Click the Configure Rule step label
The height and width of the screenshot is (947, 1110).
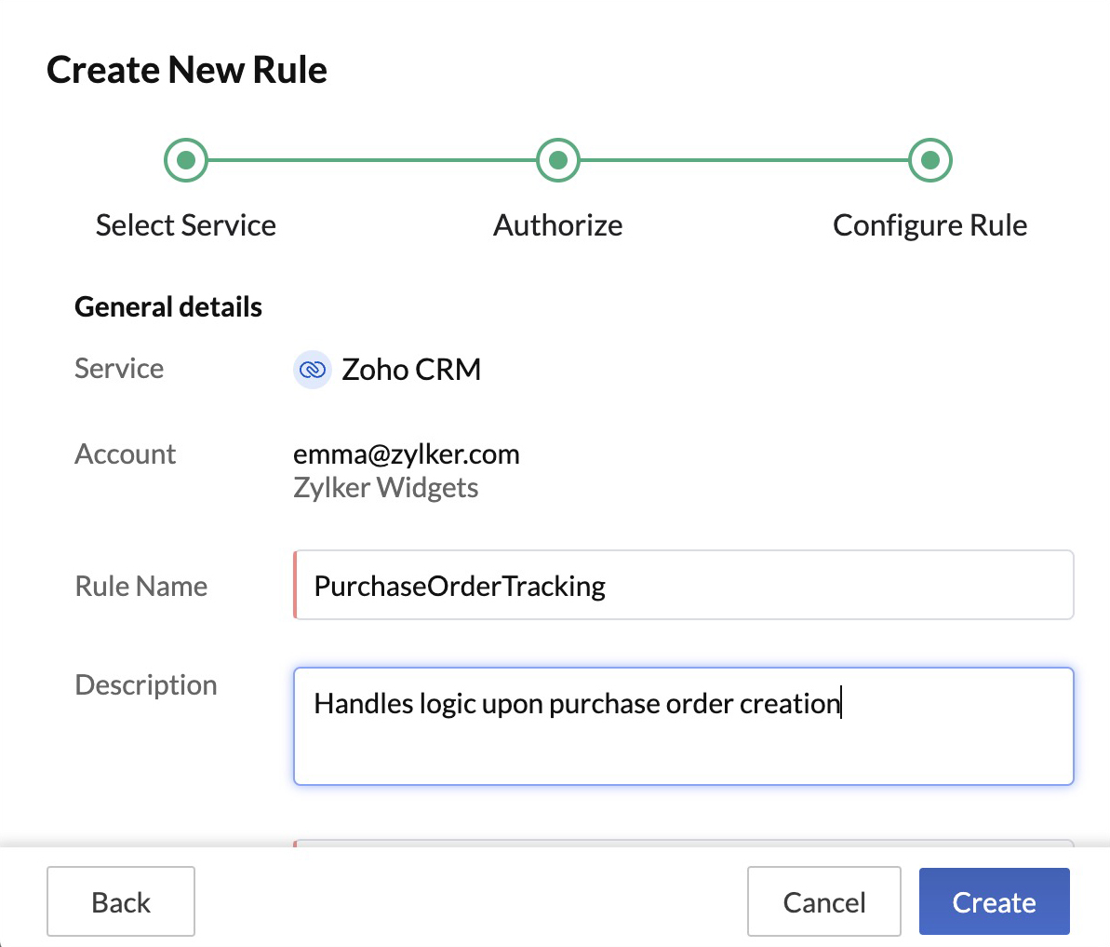click(x=929, y=224)
